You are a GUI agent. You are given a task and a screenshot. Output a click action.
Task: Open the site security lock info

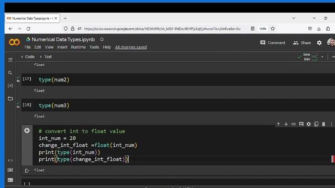(x=73, y=29)
